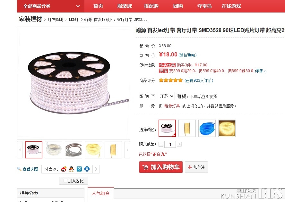285x202 pixels.
Task: Select the warm yellow glowing color swatch
Action: (227, 128)
